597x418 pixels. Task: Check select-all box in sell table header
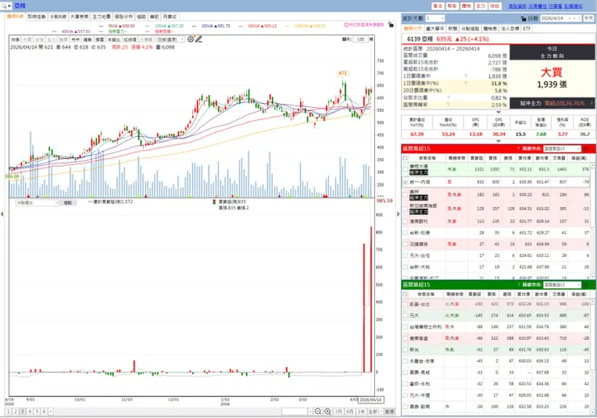(405, 294)
